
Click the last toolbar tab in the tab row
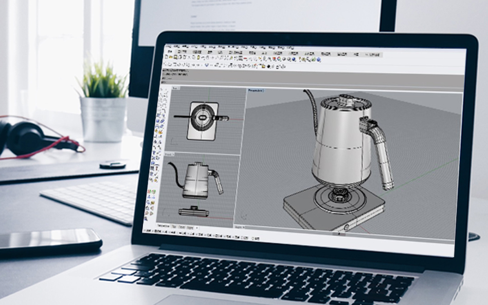373,54
